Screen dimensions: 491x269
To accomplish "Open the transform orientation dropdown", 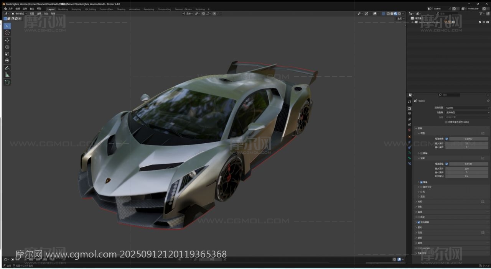I will [x=188, y=13].
